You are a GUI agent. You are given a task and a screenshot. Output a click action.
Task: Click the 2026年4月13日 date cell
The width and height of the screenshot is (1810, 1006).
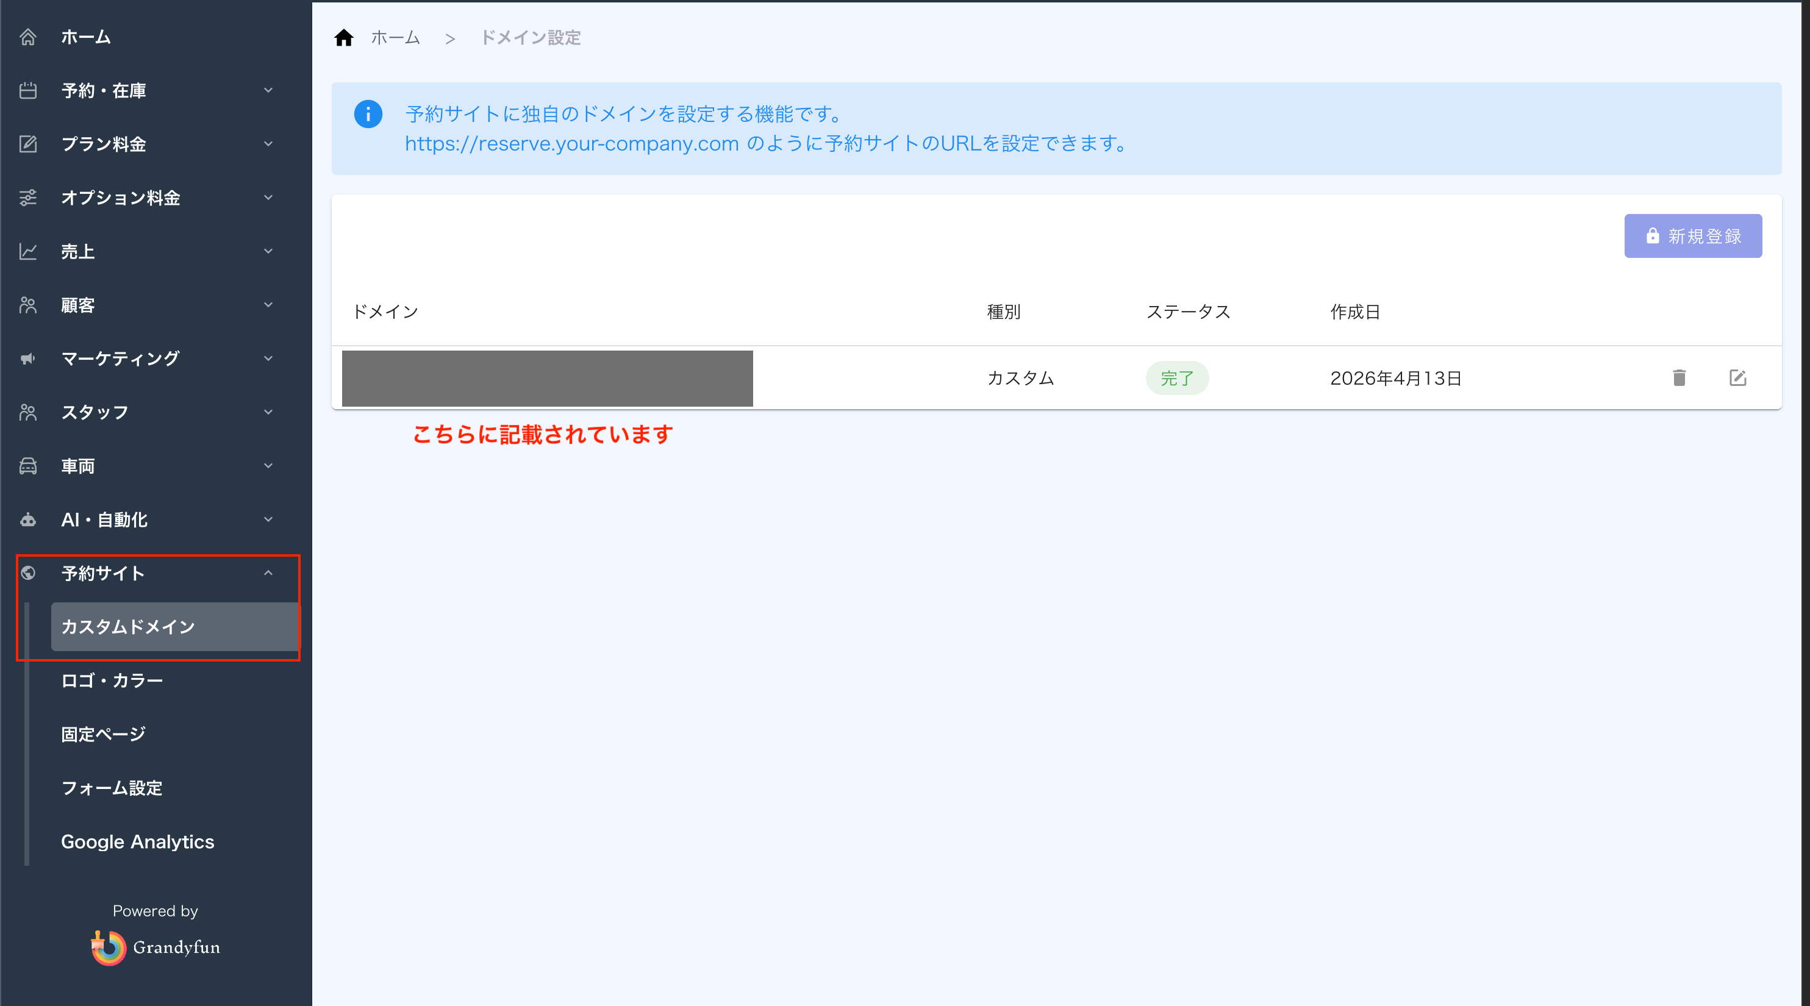(1395, 378)
